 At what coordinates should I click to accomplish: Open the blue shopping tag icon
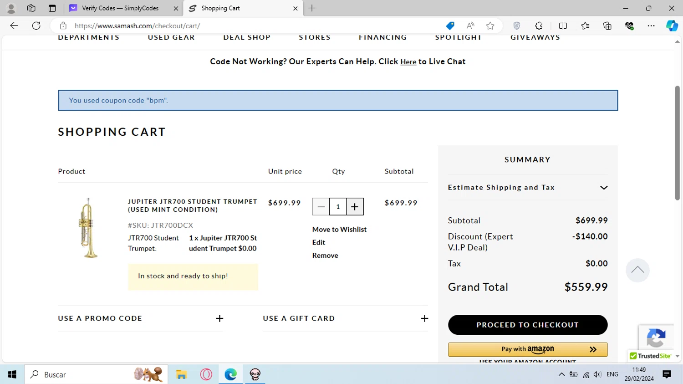(x=450, y=26)
